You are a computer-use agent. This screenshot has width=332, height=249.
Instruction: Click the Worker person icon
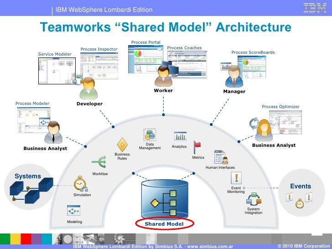click(163, 76)
